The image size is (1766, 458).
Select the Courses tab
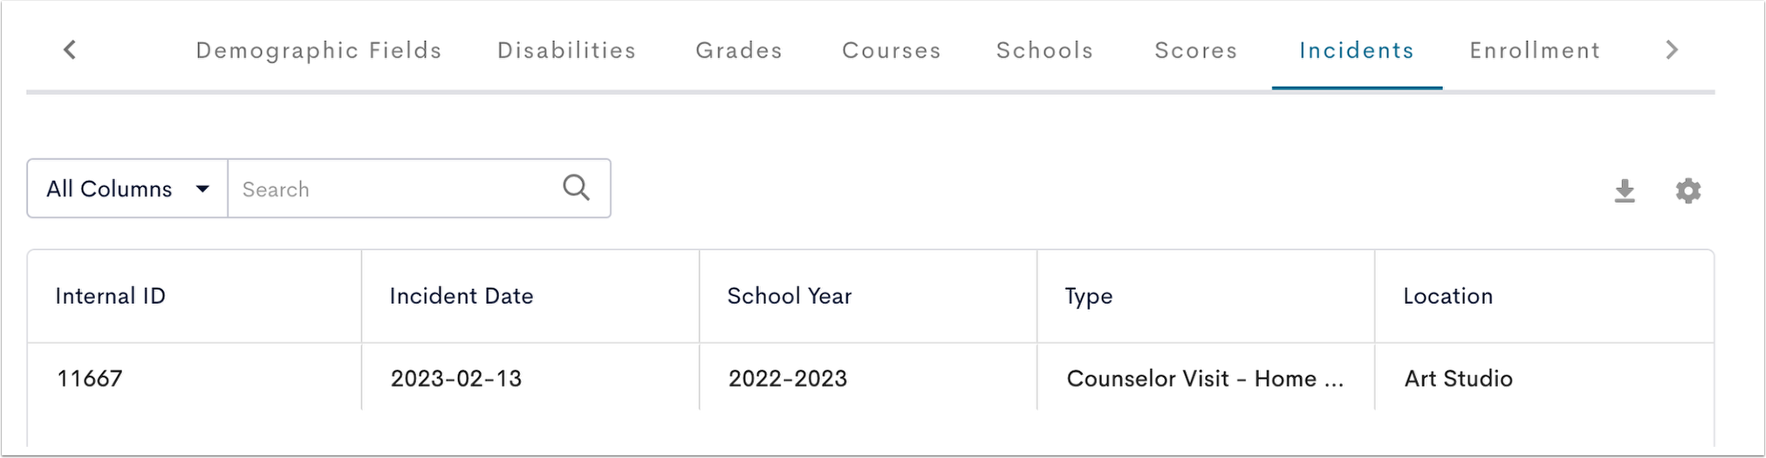pyautogui.click(x=891, y=51)
